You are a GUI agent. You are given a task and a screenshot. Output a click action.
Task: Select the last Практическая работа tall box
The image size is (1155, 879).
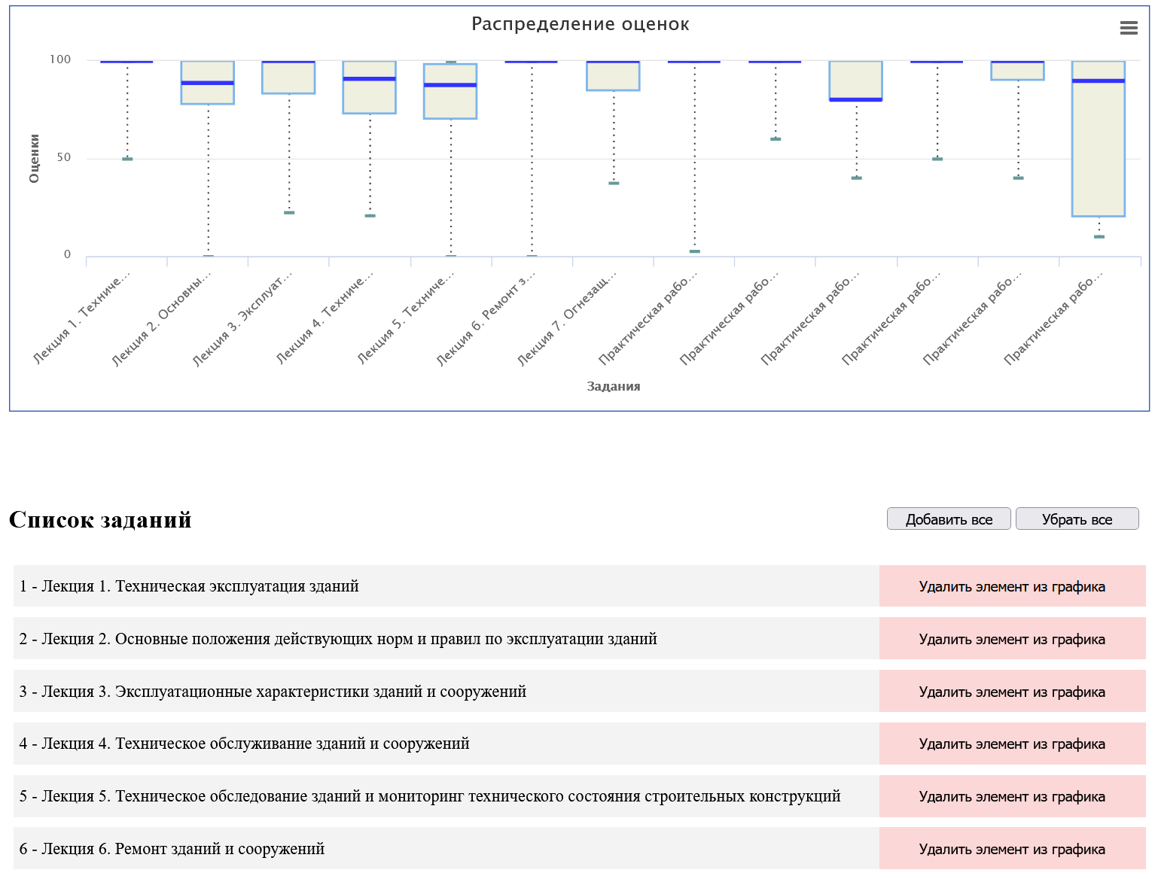[1098, 151]
